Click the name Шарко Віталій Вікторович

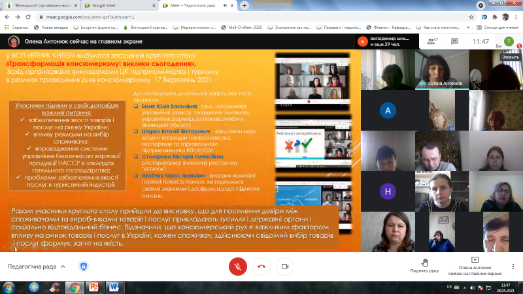(x=176, y=131)
